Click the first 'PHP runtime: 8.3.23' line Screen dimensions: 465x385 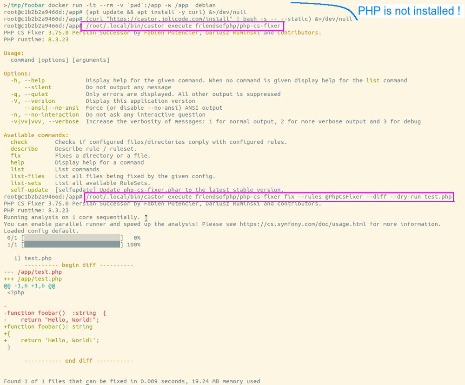[x=36, y=40]
